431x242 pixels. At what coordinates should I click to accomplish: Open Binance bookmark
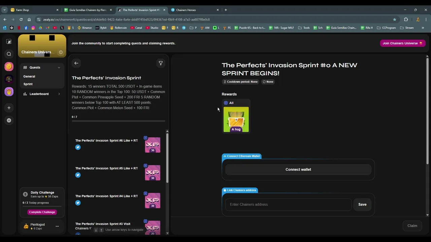point(85,28)
